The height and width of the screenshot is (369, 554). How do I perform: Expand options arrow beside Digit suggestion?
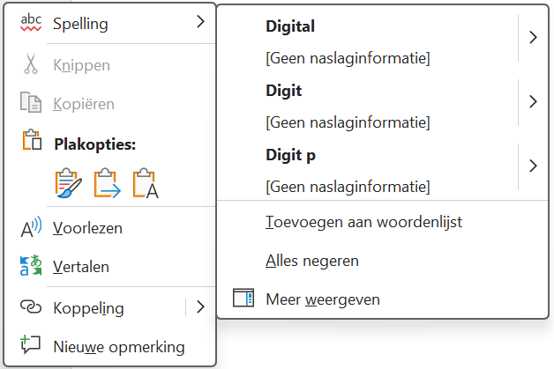(533, 102)
